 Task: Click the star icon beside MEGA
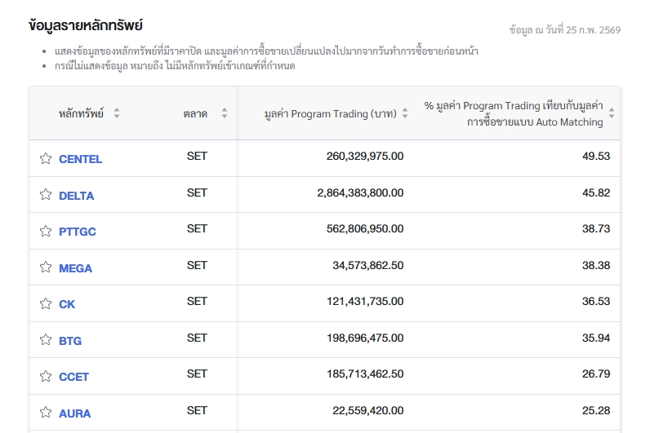point(46,267)
